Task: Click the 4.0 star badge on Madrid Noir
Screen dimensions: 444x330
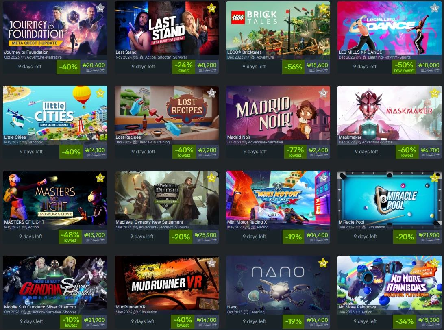Action: tap(323, 93)
